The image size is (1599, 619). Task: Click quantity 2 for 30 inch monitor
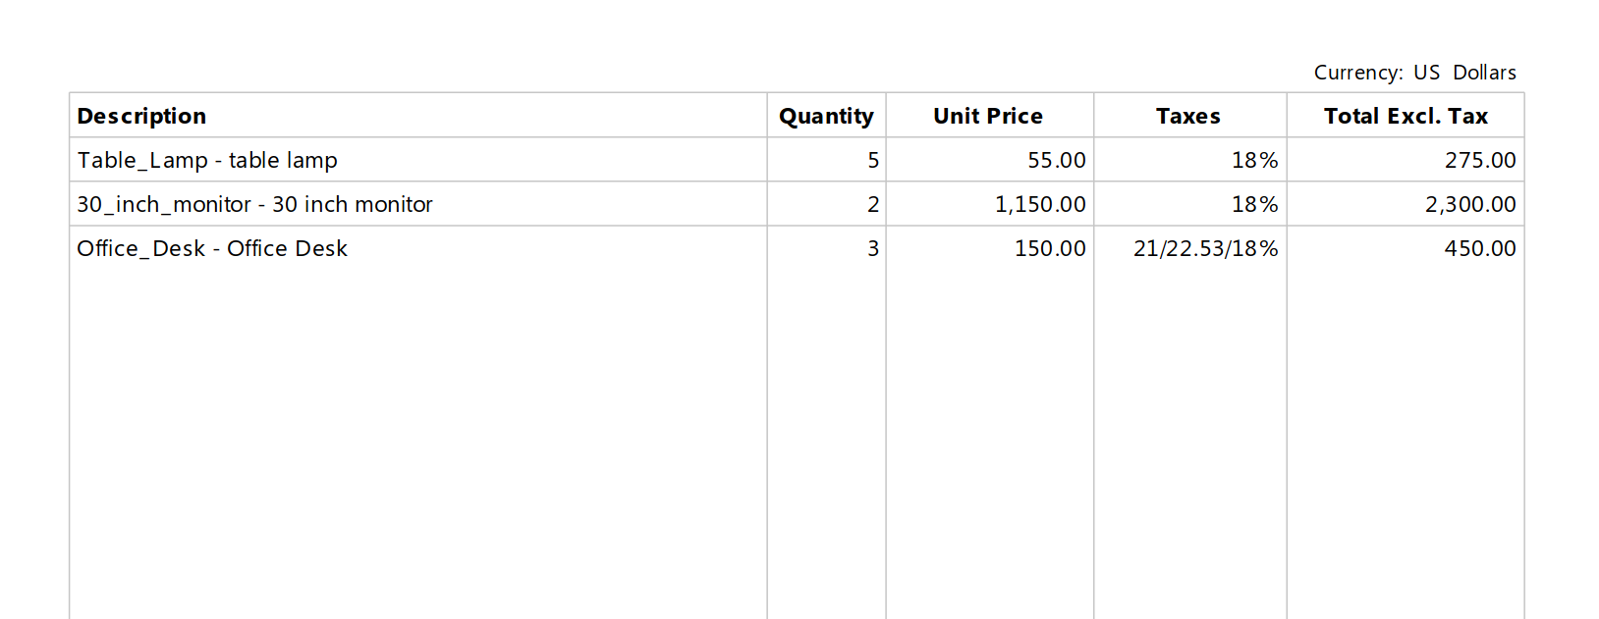pos(873,204)
